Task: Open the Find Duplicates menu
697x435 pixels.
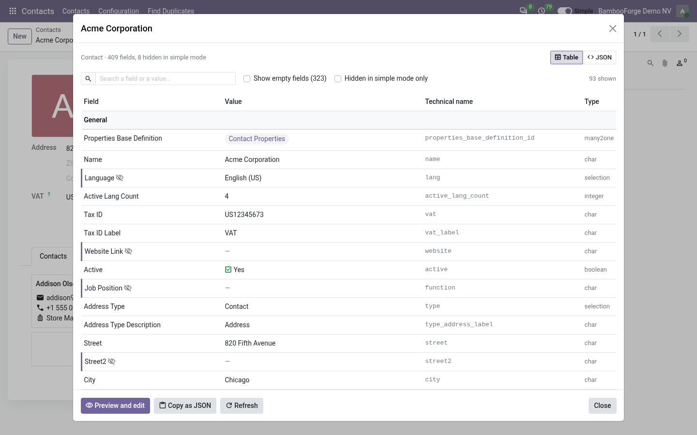Action: tap(171, 11)
